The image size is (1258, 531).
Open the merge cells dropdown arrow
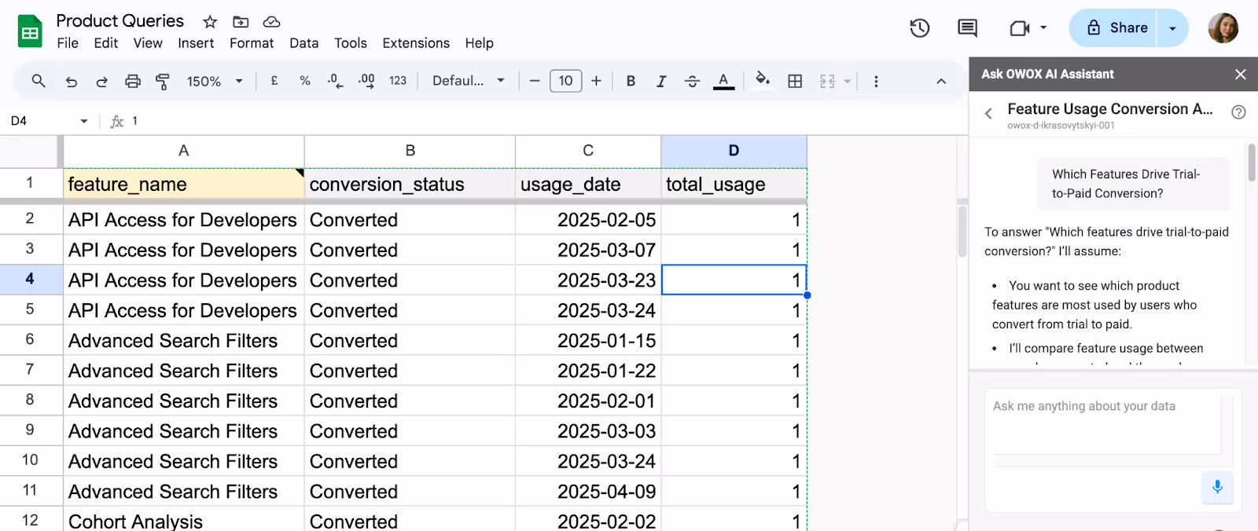pyautogui.click(x=847, y=81)
